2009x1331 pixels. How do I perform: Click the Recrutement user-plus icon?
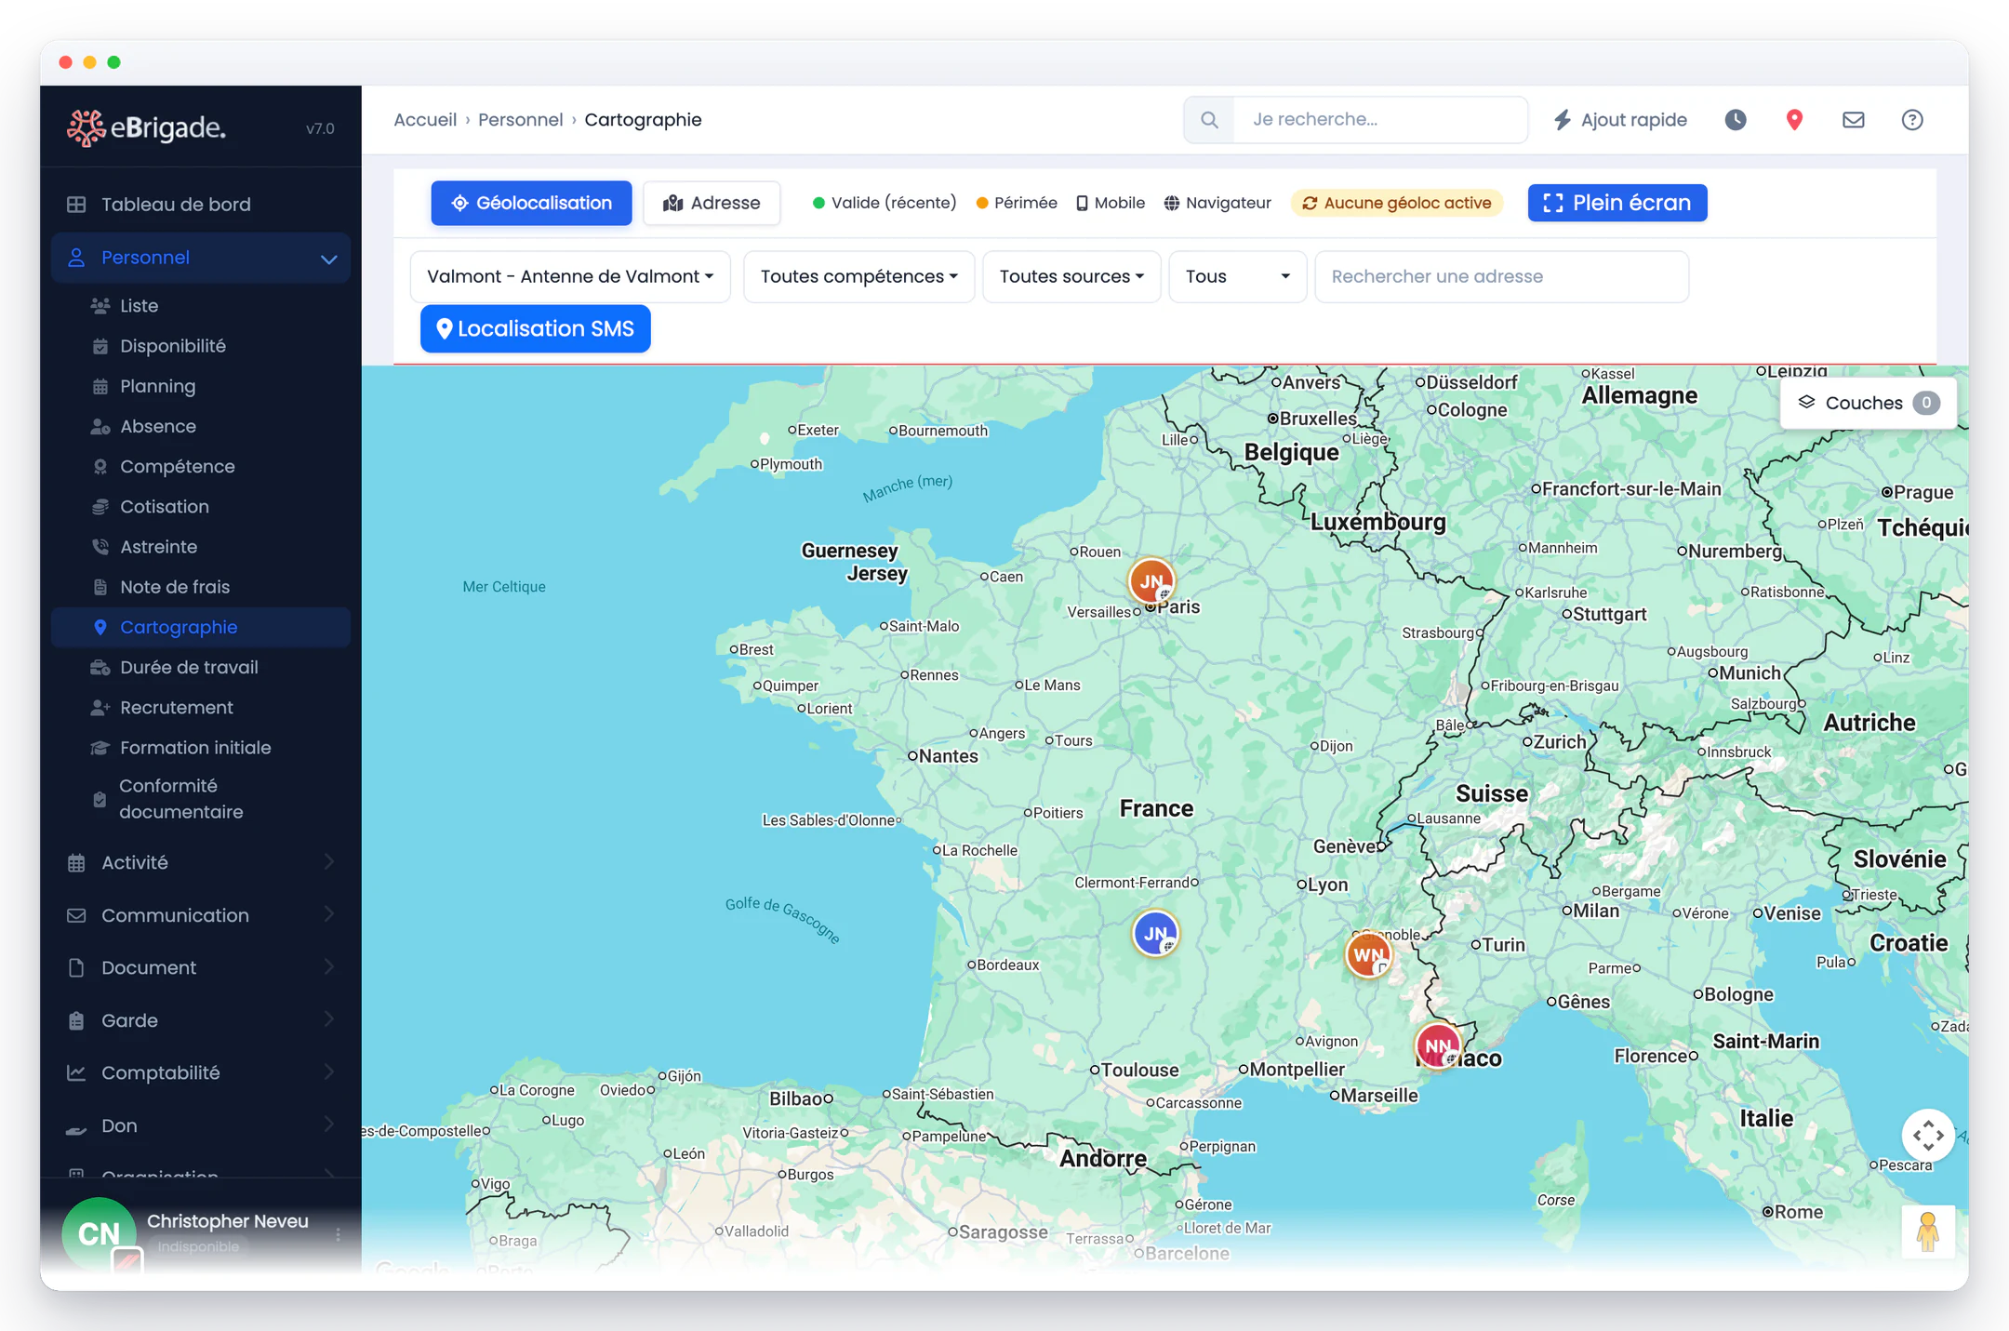click(x=100, y=708)
